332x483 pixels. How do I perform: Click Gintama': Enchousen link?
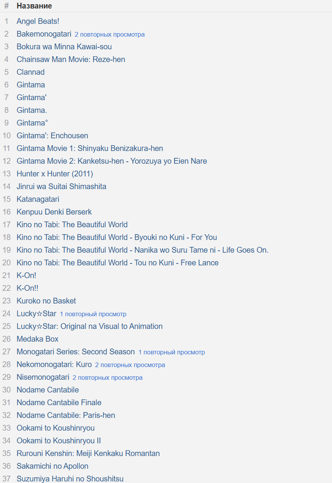(x=52, y=136)
